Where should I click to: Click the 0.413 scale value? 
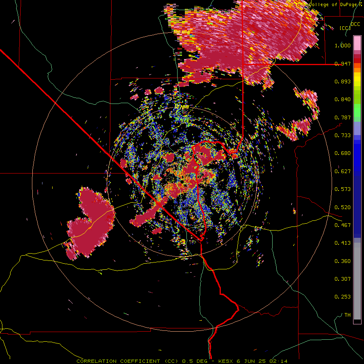[343, 243]
